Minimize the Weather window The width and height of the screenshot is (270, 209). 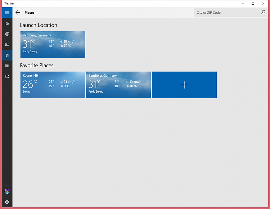click(x=243, y=4)
